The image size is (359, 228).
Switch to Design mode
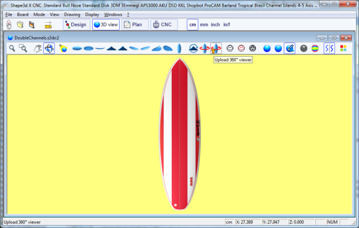(77, 25)
